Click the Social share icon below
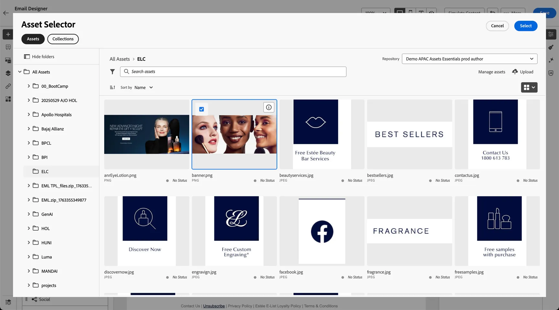The width and height of the screenshot is (559, 310). point(34,299)
